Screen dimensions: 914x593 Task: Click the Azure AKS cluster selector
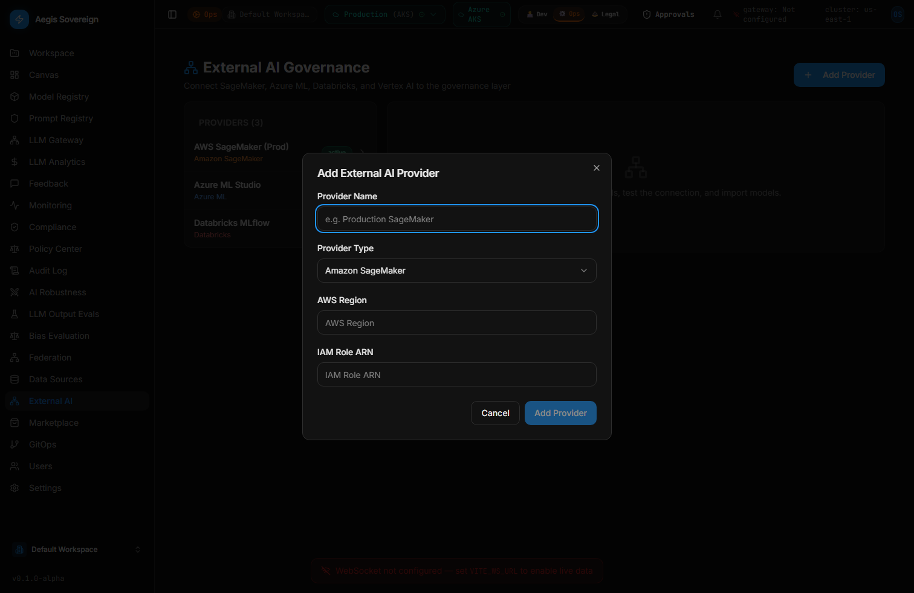point(482,14)
